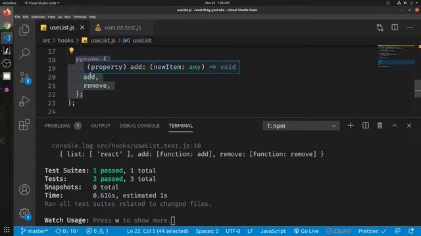Kill the terminal with trash icon
Viewport: 421px width, 236px height.
coord(380,125)
